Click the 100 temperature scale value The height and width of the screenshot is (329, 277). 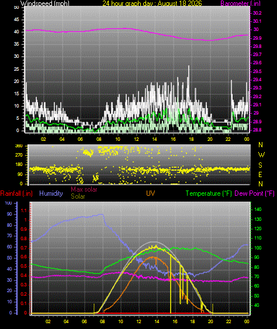[258, 248]
